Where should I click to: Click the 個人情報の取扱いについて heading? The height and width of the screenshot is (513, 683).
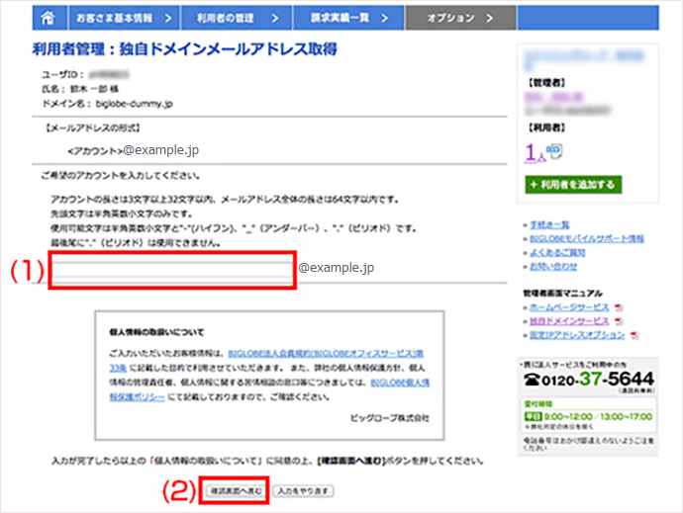pos(156,332)
